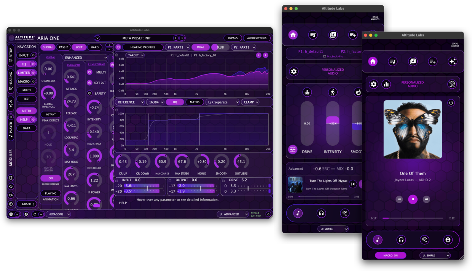472x274 pixels.
Task: Switch to SETUP vertical tab
Action: (x=11, y=55)
